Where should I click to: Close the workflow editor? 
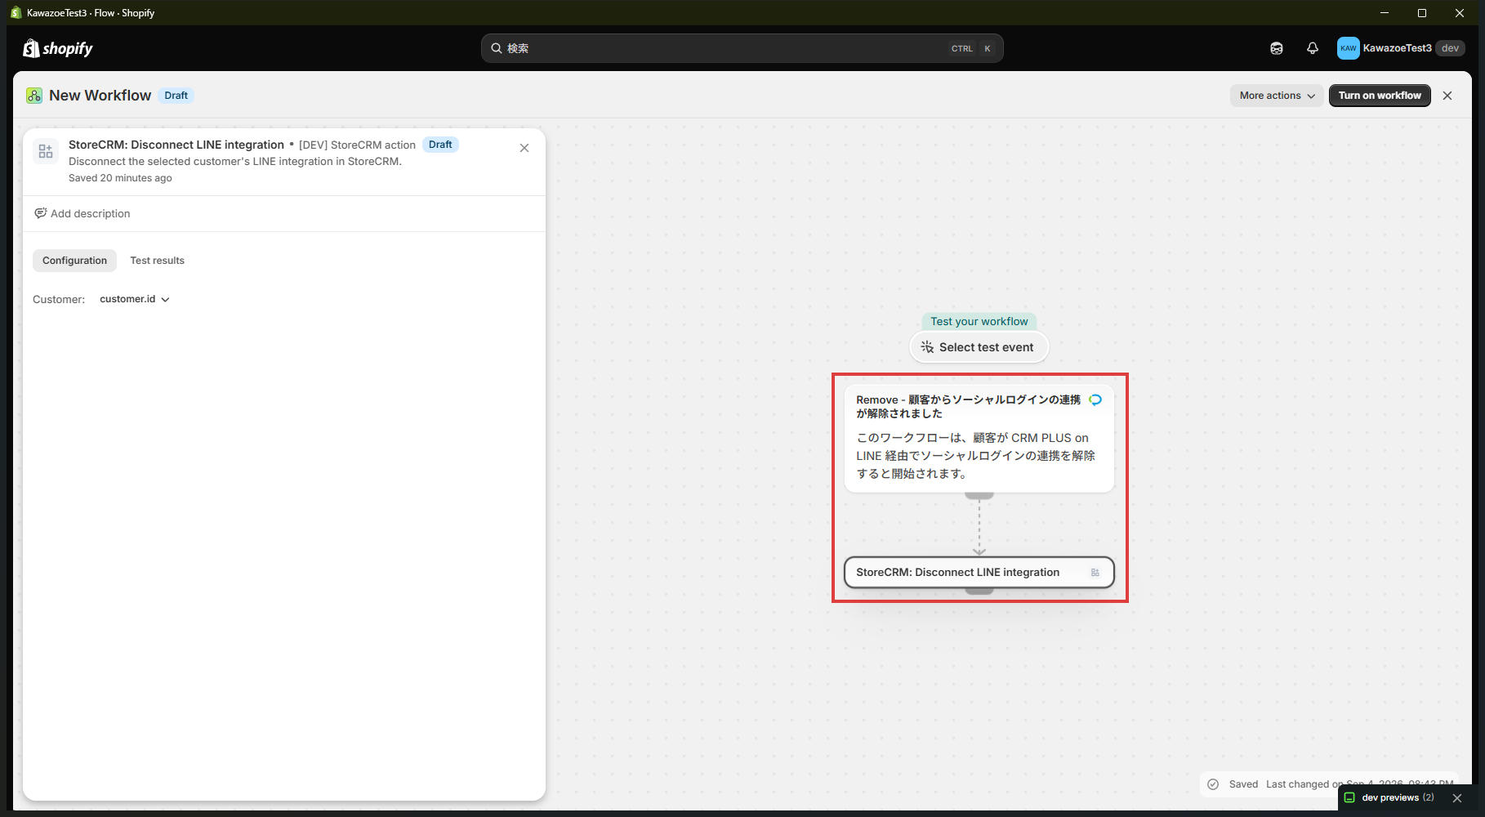pyautogui.click(x=1447, y=96)
